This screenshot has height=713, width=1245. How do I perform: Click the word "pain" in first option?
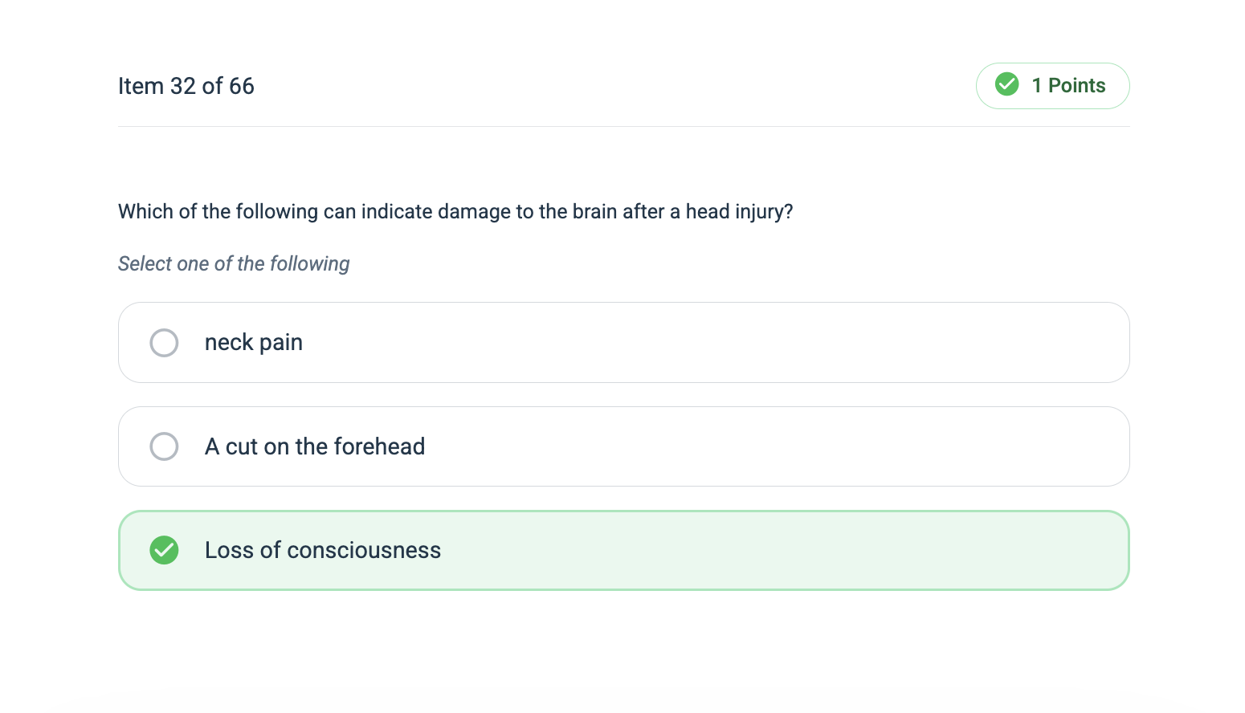(280, 343)
